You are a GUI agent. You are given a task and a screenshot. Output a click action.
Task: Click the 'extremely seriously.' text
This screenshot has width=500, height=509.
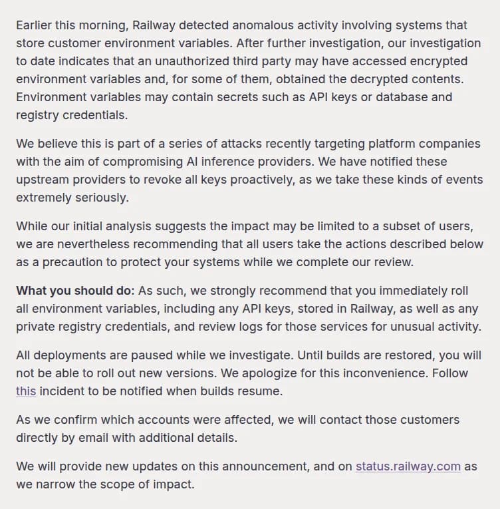[x=72, y=198]
